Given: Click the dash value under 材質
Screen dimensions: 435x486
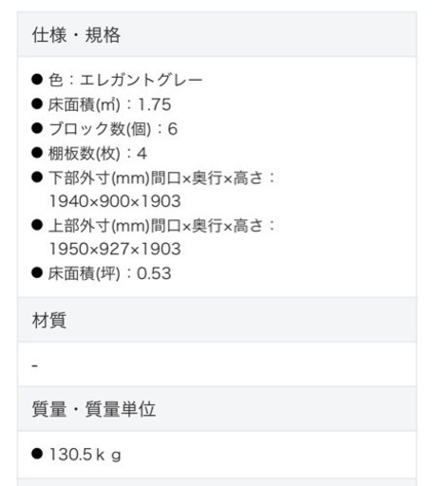Looking at the screenshot, I should [35, 365].
